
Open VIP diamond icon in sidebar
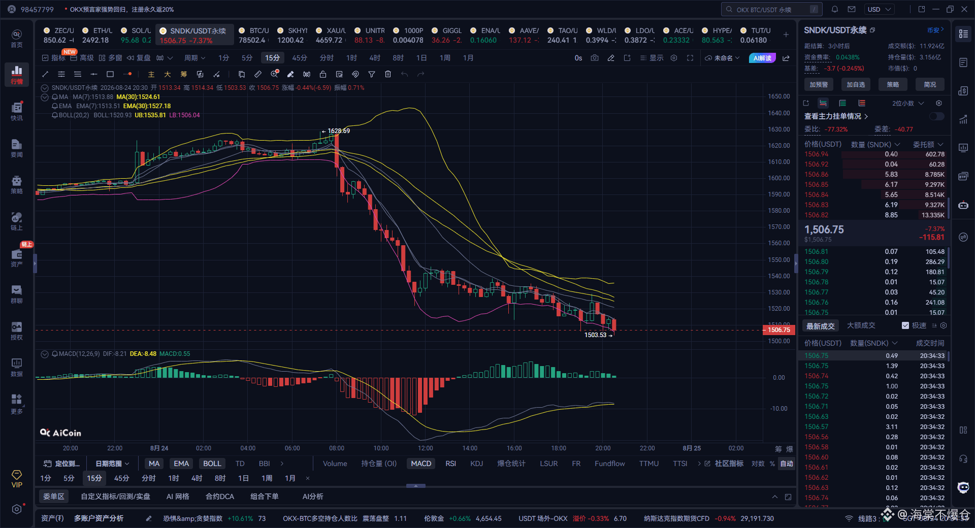pos(17,478)
